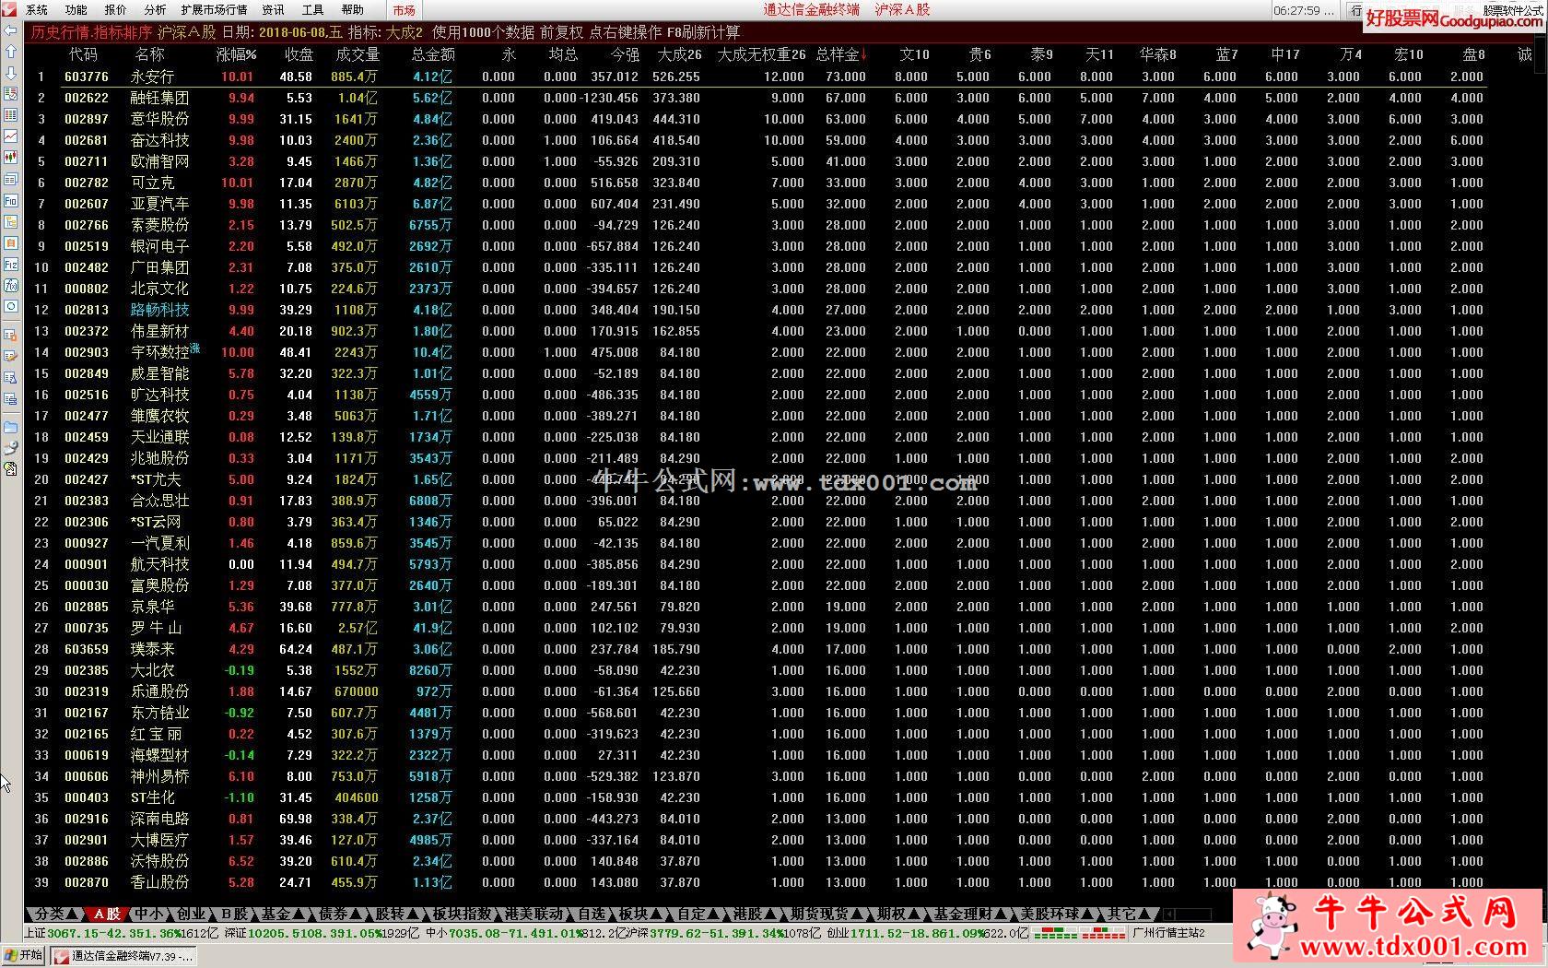Sort by the 总样金 column header

click(x=838, y=54)
